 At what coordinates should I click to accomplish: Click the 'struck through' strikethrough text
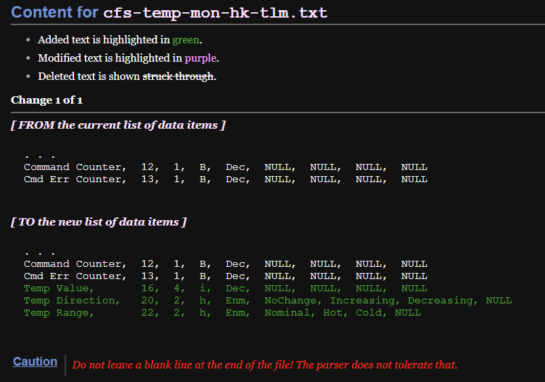pos(178,77)
